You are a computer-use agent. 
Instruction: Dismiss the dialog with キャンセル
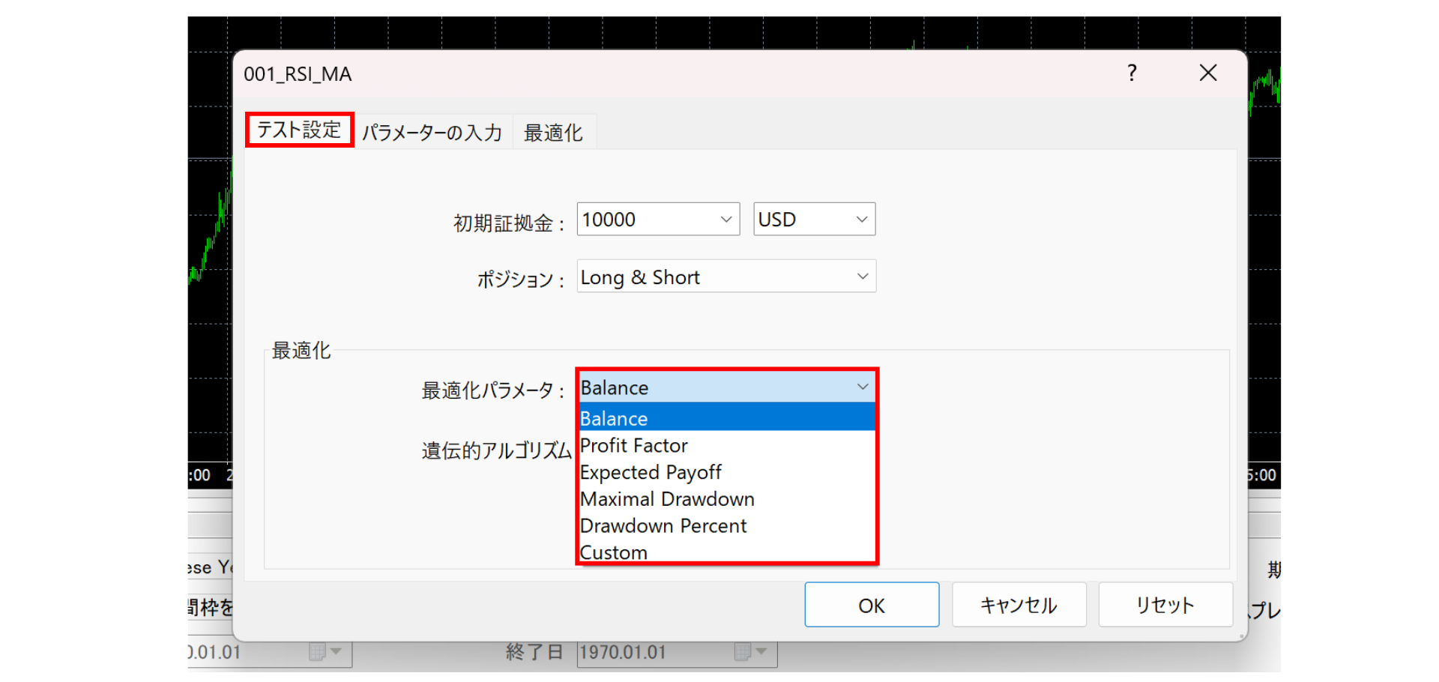pyautogui.click(x=1019, y=604)
